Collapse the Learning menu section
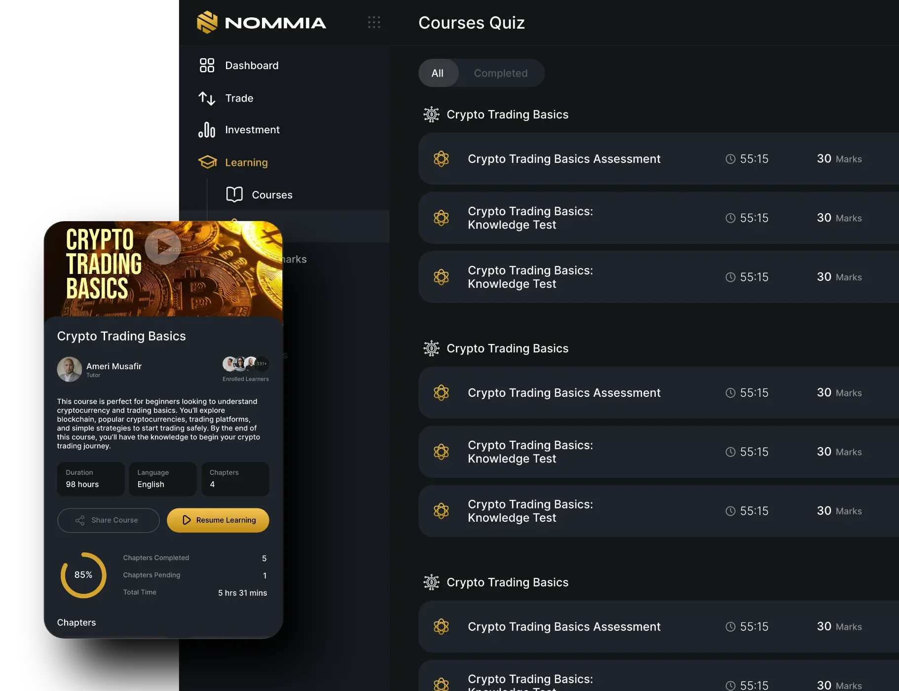 coord(246,162)
